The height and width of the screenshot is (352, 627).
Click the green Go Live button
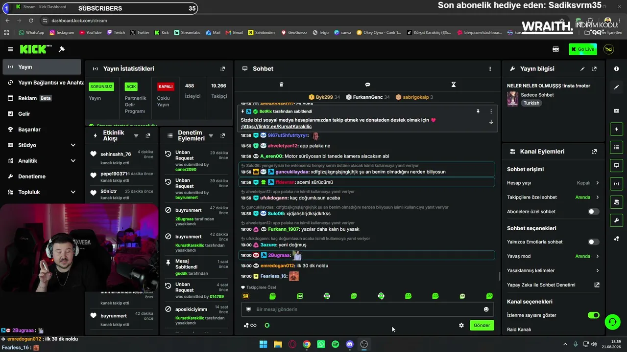pos(583,49)
